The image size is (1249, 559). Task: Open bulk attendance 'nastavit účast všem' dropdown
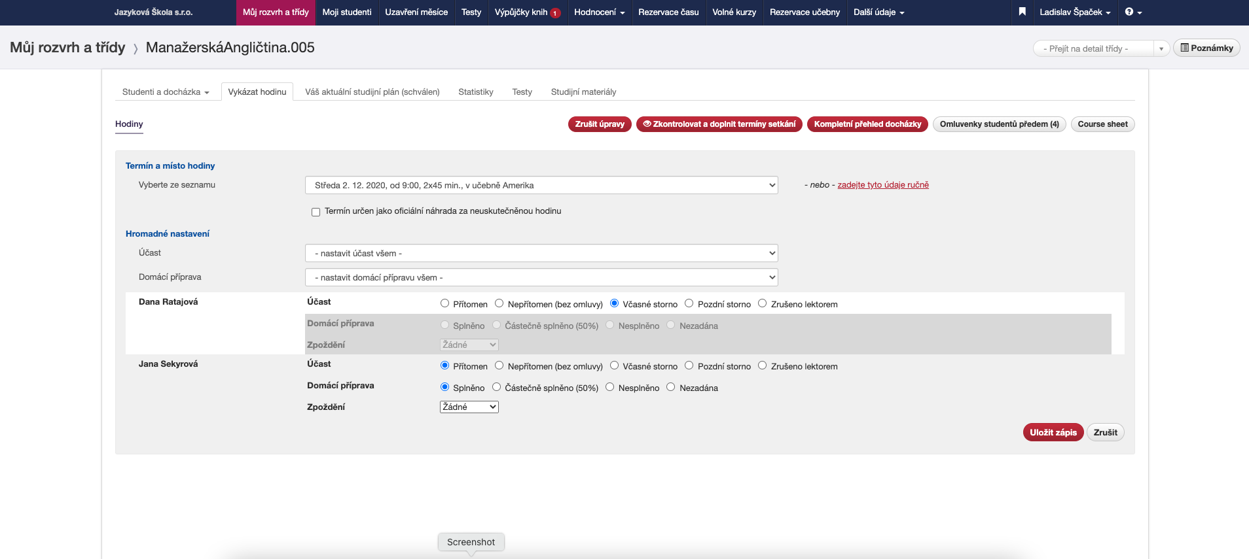pos(541,253)
